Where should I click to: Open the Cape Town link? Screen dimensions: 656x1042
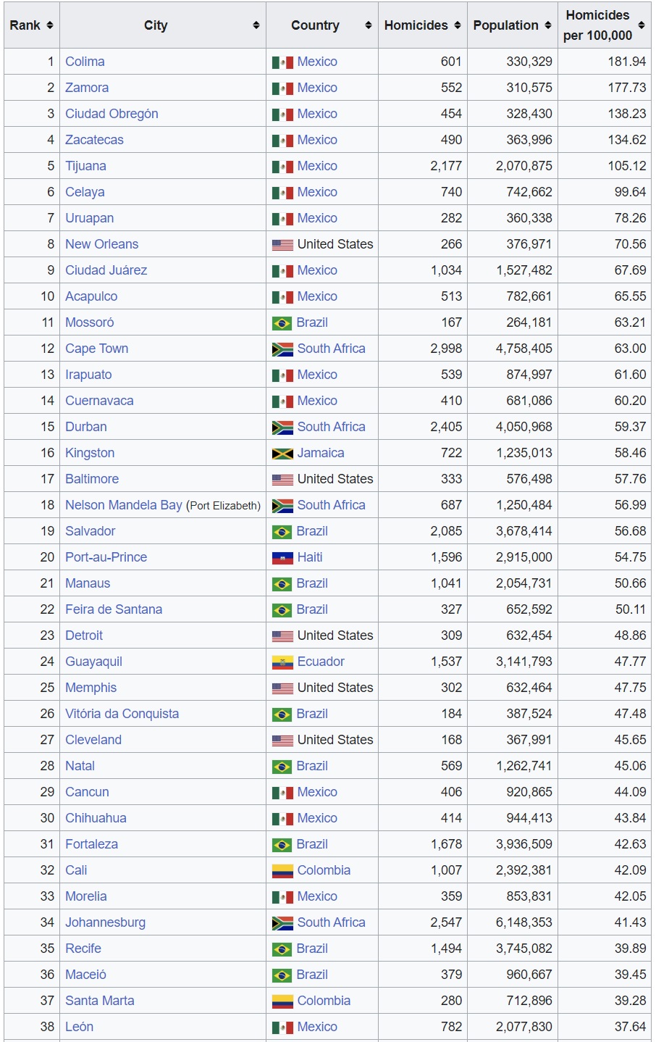[x=96, y=349]
